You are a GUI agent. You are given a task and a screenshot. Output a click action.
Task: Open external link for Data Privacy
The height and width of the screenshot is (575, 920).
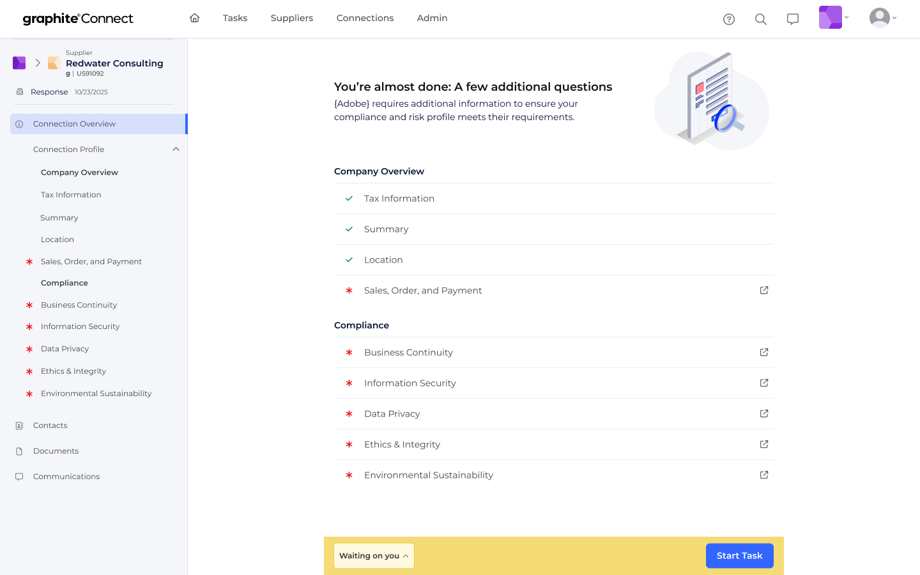764,413
